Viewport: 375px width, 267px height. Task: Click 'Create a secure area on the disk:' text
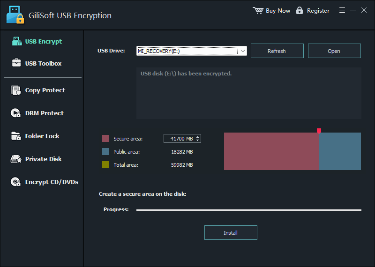click(142, 194)
